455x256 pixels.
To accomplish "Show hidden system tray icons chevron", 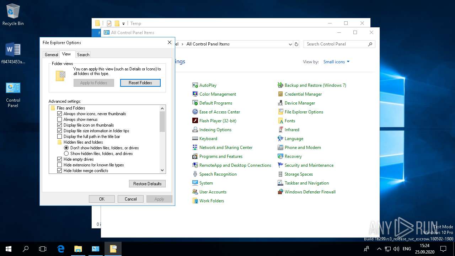I will pos(379,249).
